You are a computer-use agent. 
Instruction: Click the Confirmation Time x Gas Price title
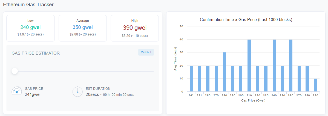click(x=246, y=20)
